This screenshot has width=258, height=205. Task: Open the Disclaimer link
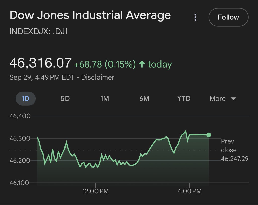click(x=98, y=77)
